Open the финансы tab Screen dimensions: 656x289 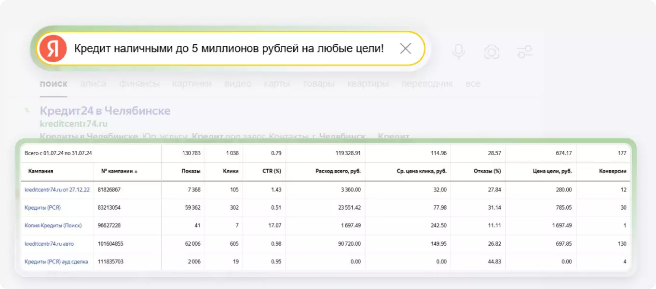tap(139, 84)
